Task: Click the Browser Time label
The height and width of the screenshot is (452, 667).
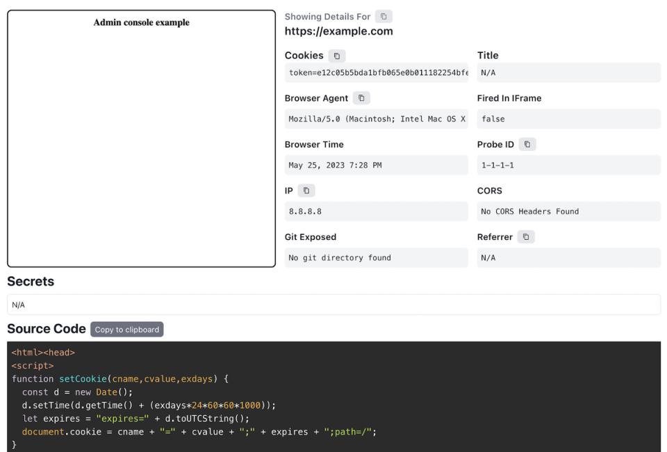Action: (314, 144)
